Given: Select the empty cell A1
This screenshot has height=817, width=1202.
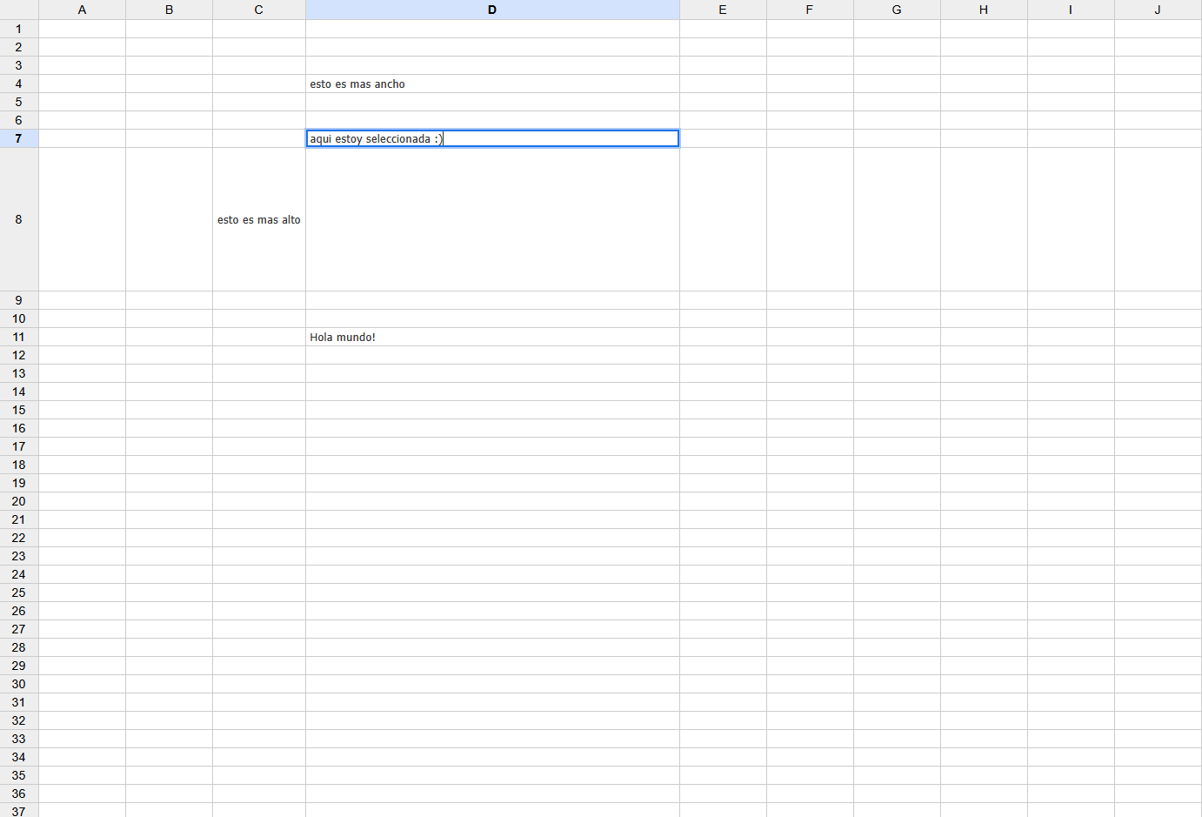Looking at the screenshot, I should [82, 29].
